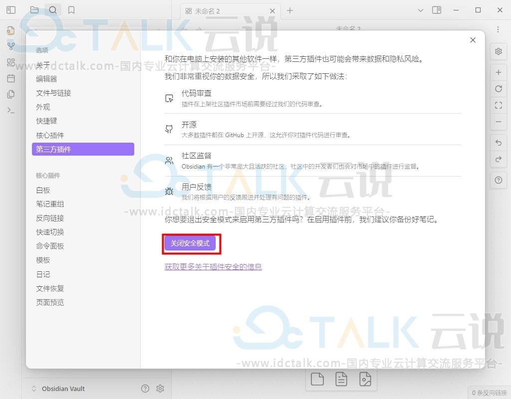Add card to canvas icon
Screen dimensions: 511x399
pos(317,379)
